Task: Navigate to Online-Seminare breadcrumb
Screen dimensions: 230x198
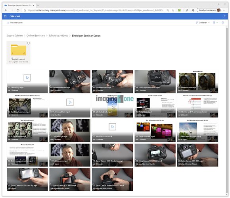Action: click(36, 36)
